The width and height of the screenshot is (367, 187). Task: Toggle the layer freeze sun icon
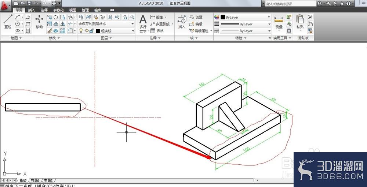87,31
